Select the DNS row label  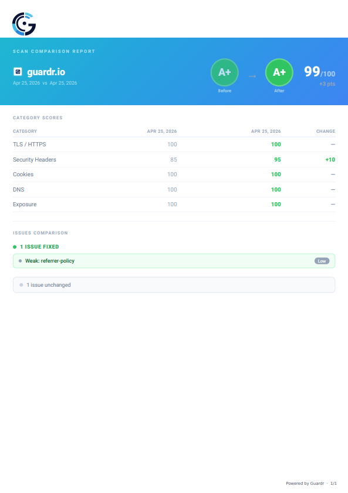point(19,190)
